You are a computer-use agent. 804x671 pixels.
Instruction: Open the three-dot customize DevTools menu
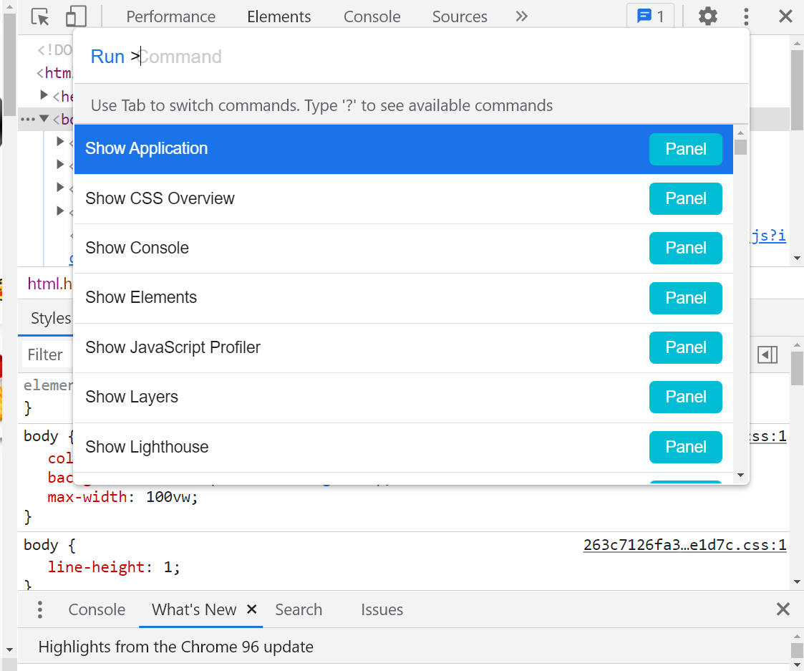pyautogui.click(x=746, y=16)
